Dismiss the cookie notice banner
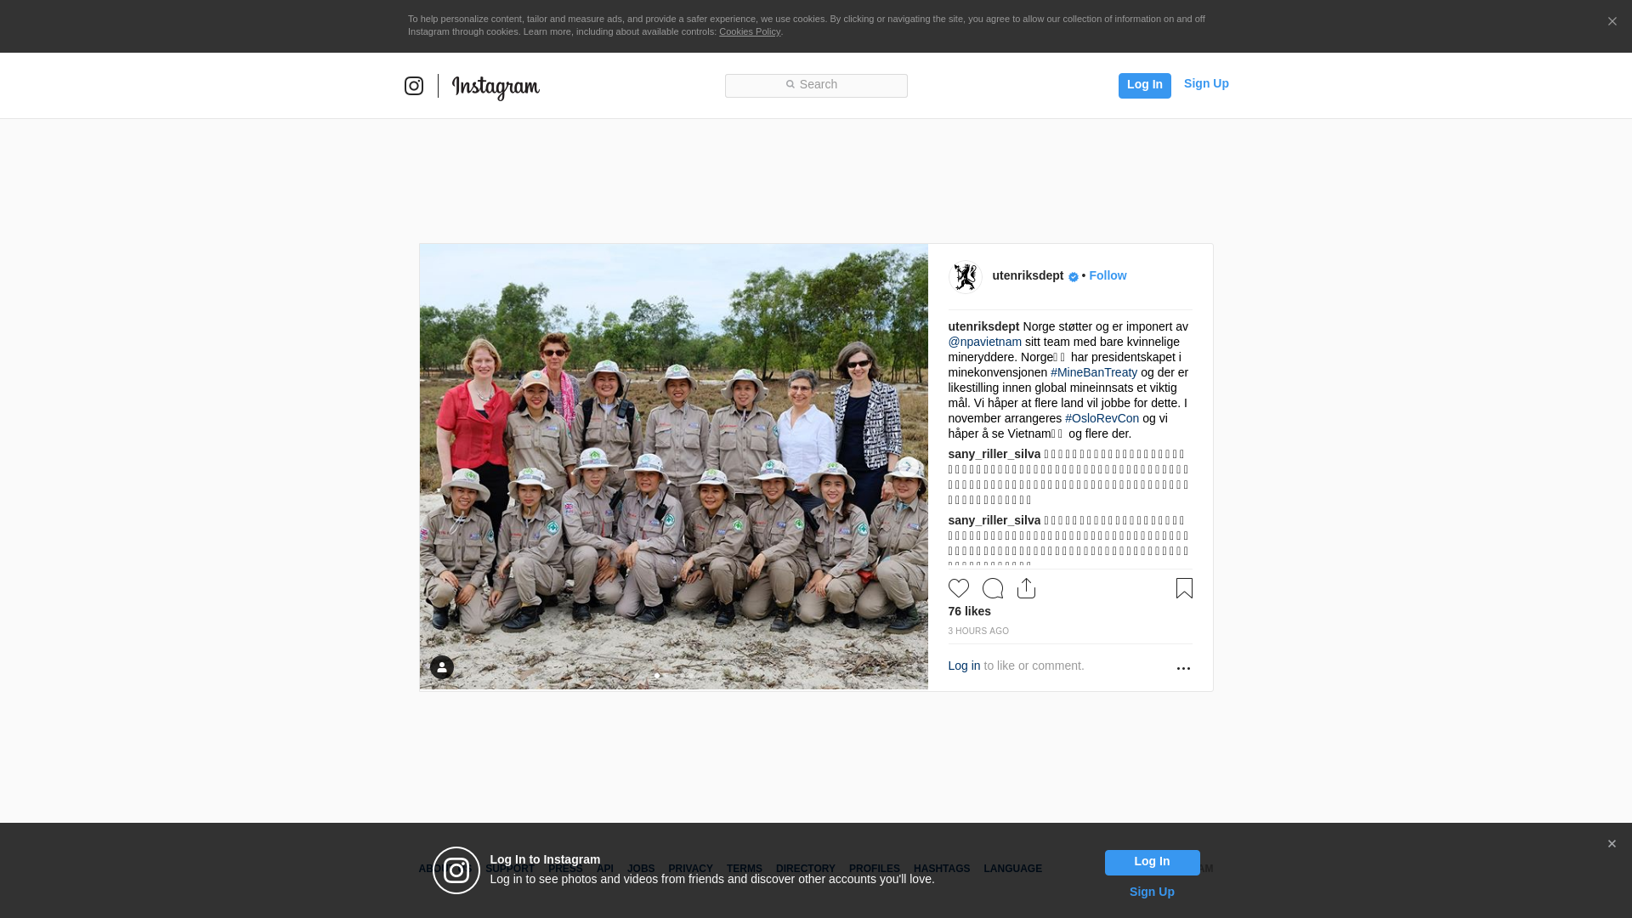The height and width of the screenshot is (918, 1632). coord(1612,22)
